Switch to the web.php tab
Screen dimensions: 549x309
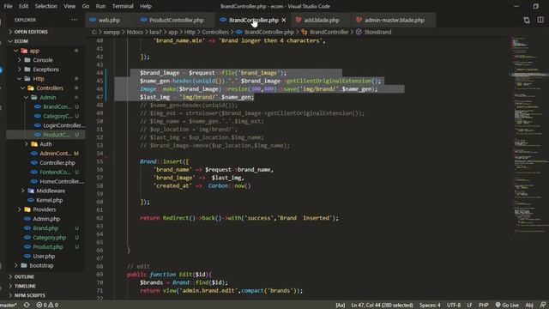(109, 20)
